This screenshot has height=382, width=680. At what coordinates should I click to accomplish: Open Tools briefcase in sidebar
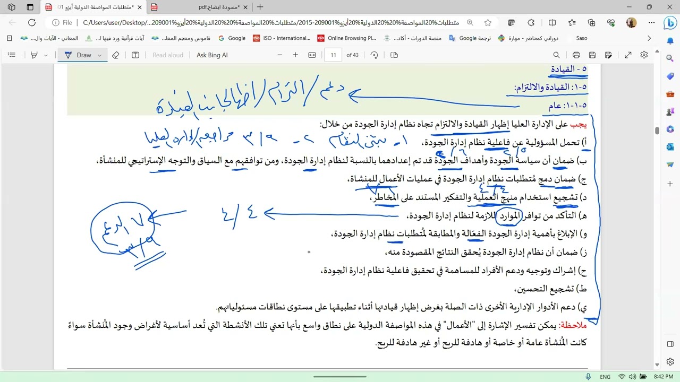pyautogui.click(x=670, y=94)
